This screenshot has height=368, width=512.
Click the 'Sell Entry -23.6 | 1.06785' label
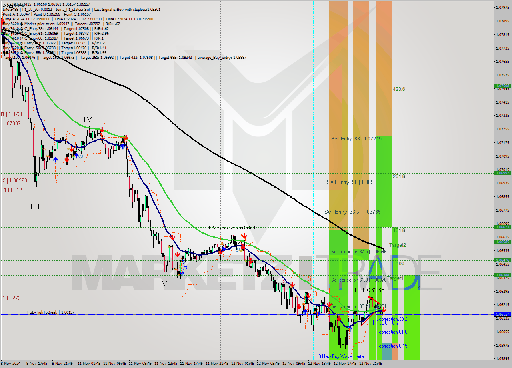tap(352, 212)
